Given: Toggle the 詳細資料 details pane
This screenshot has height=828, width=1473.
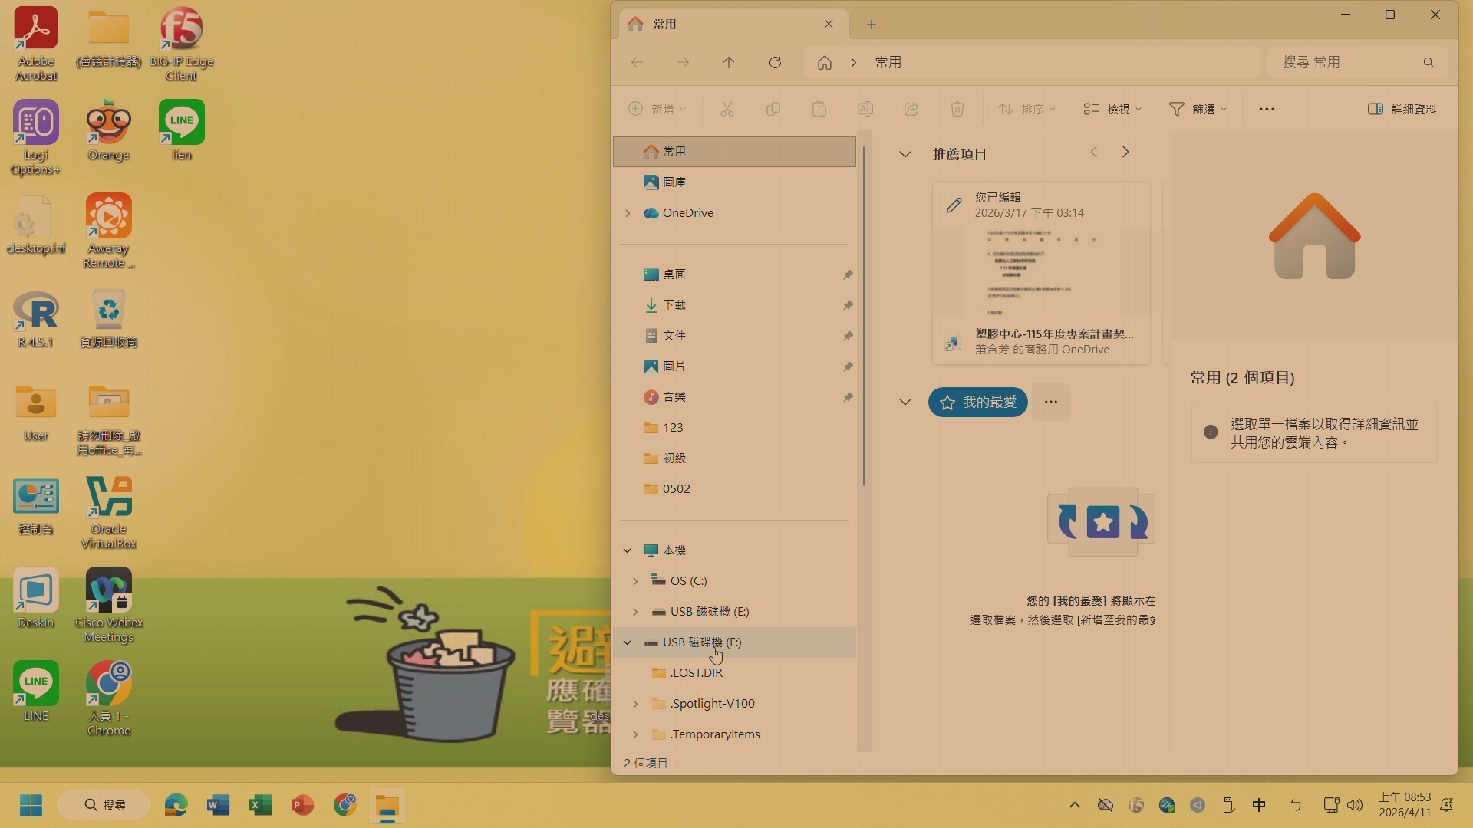Looking at the screenshot, I should click(x=1402, y=109).
